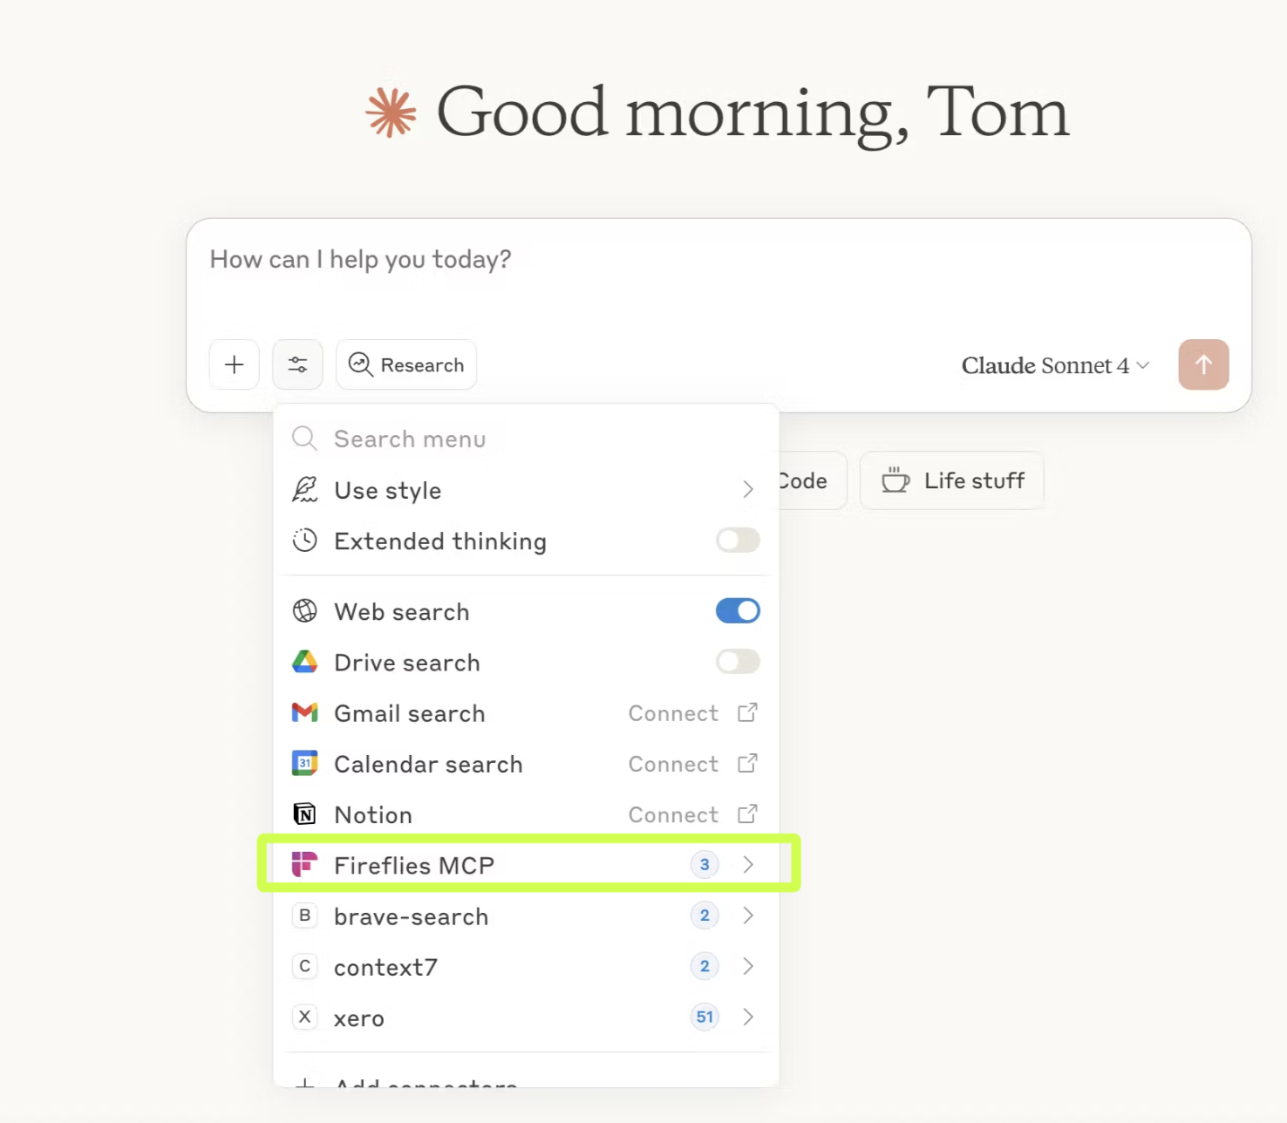Click the Code suggestion button
This screenshot has width=1287, height=1123.
tap(812, 480)
